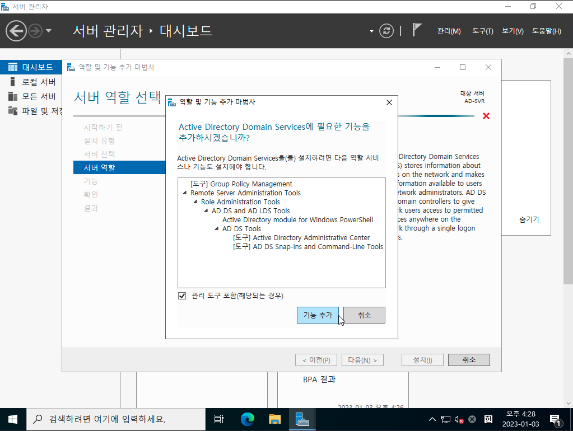The width and height of the screenshot is (573, 431).
Task: Select 로컬 서버 in the sidebar
Action: pos(31,82)
